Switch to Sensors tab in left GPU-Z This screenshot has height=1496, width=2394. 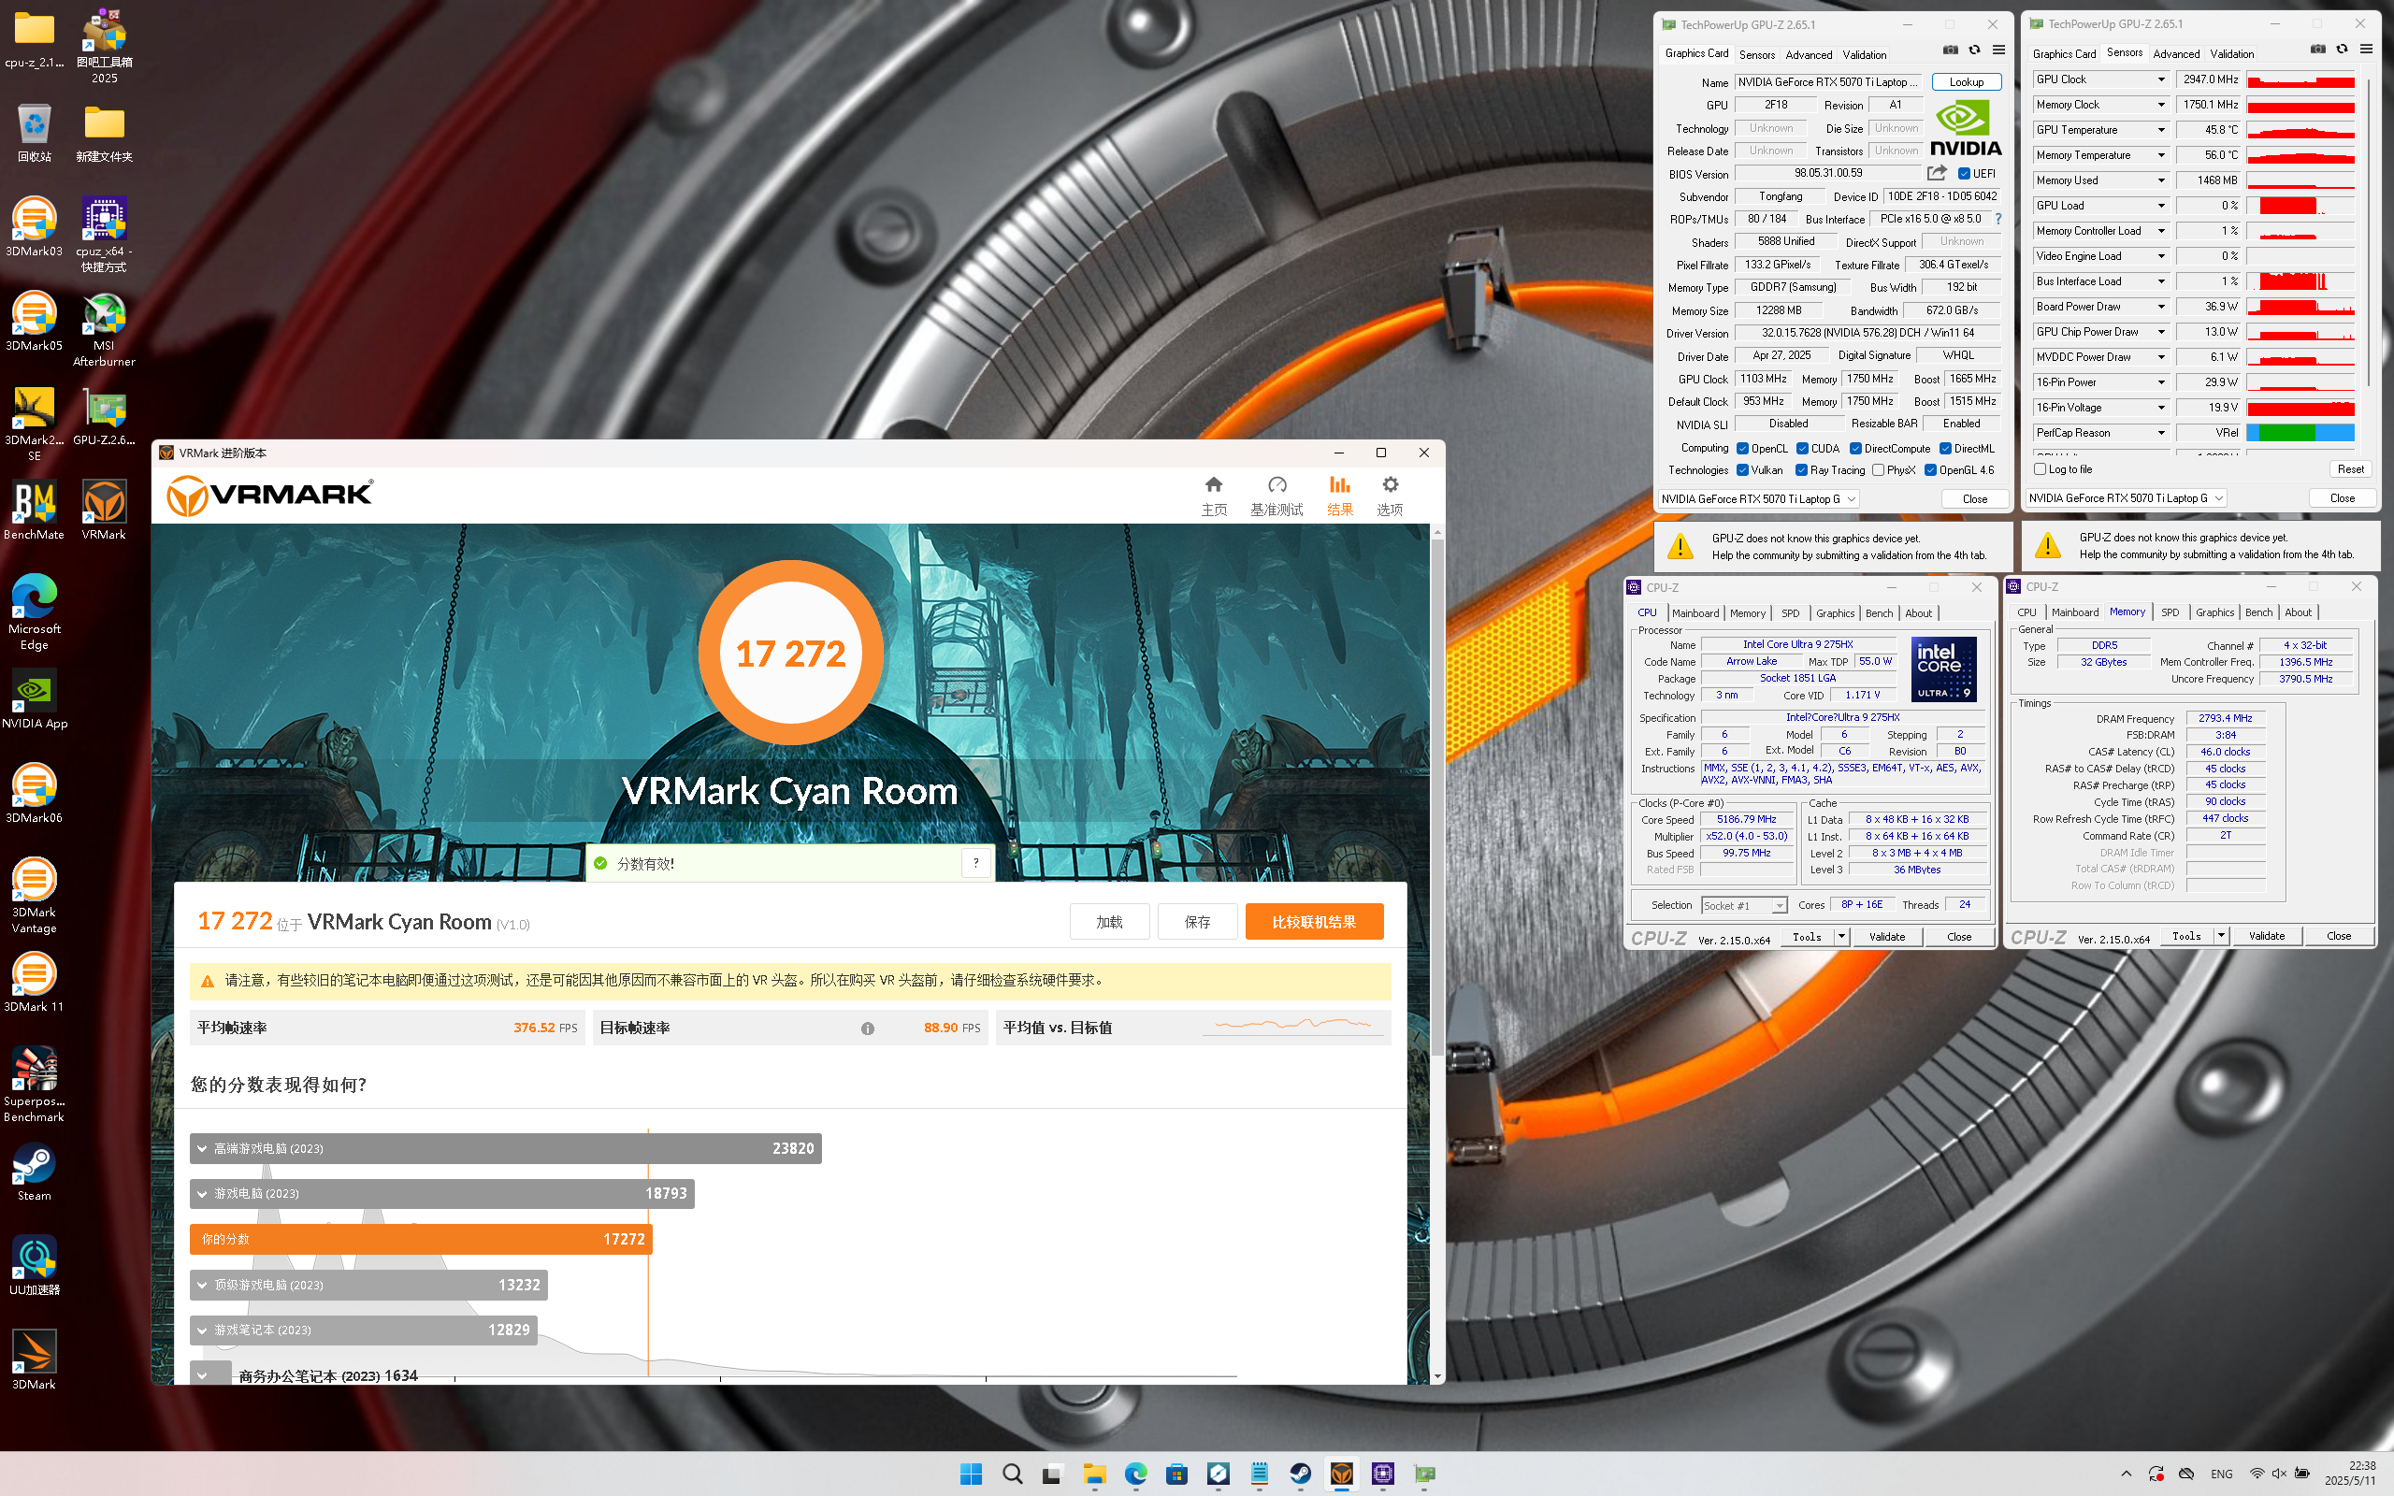1757,54
